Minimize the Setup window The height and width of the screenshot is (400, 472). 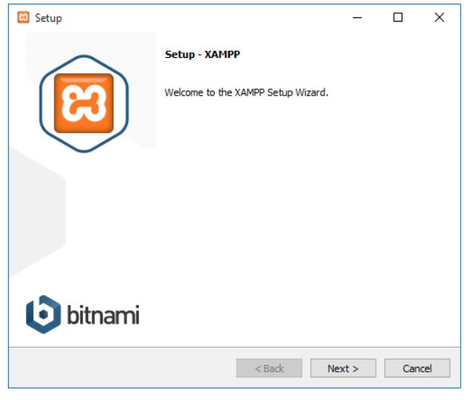[x=357, y=17]
